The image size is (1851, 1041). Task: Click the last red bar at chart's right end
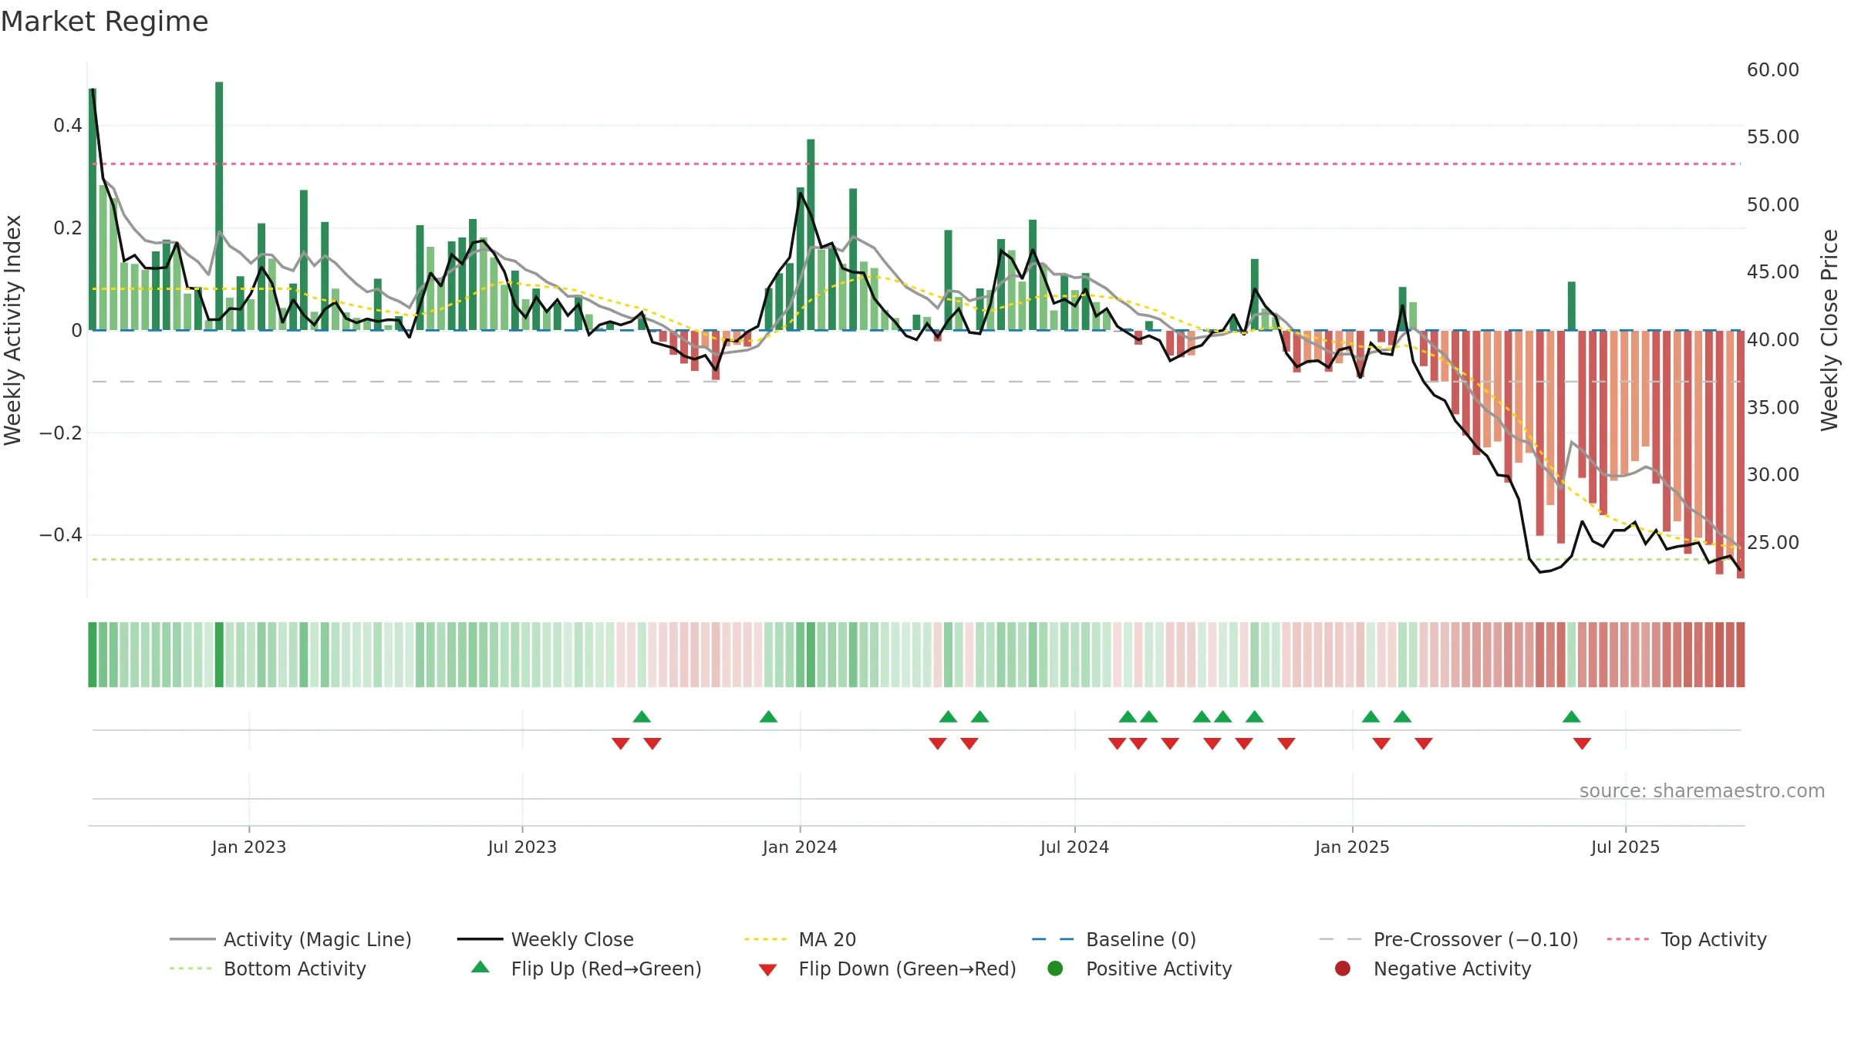coord(1741,454)
